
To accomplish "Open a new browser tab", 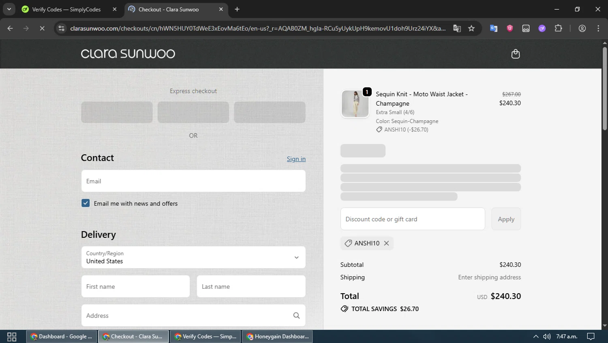I will tap(237, 9).
